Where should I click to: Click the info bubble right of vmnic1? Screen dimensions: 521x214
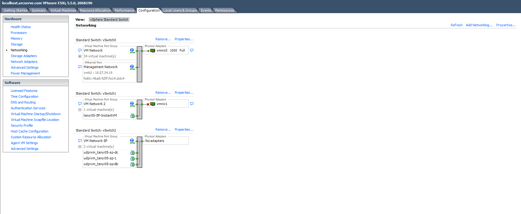click(192, 104)
